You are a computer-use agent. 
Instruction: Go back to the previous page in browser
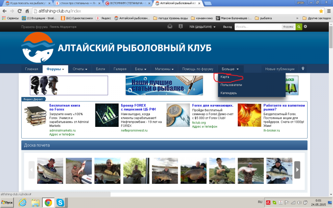[5, 11]
